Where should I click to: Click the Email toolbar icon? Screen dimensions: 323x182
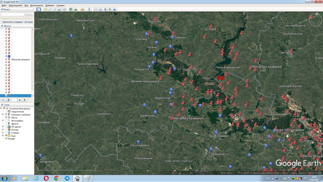96,9
